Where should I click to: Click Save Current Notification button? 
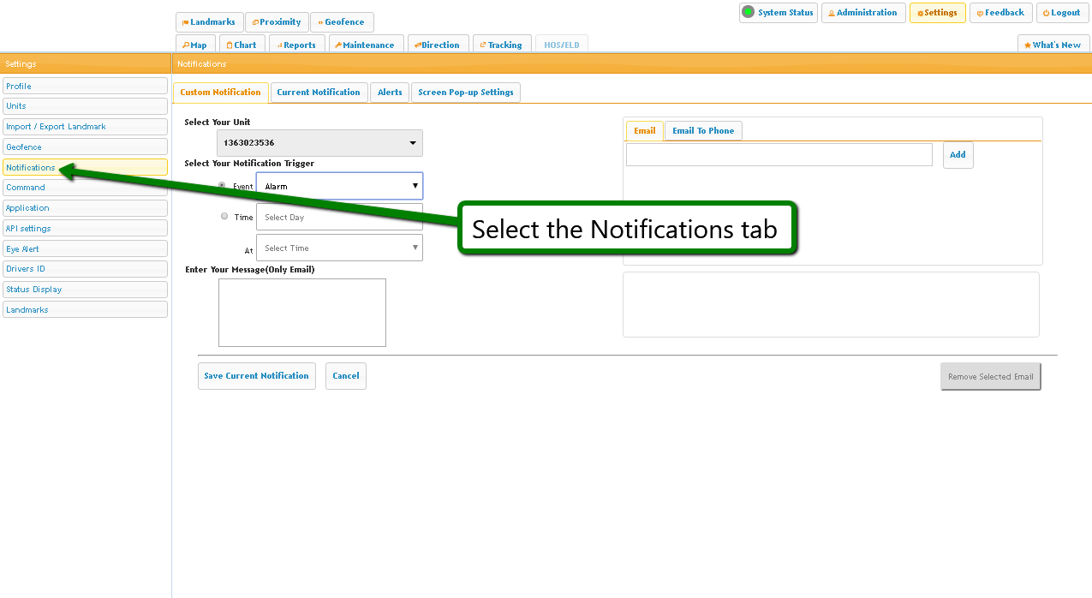256,376
